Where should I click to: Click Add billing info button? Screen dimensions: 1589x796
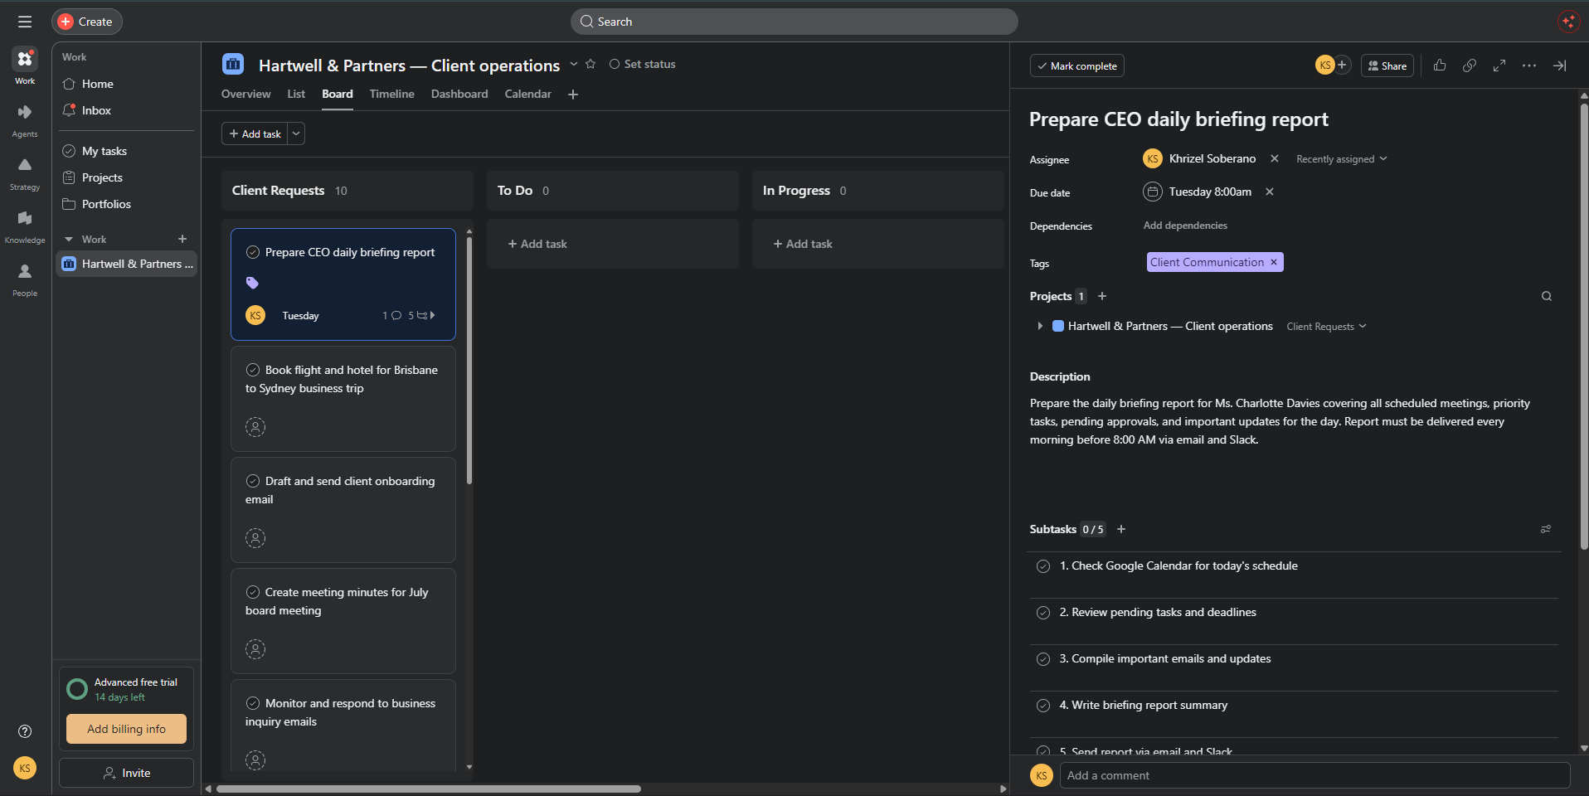click(126, 729)
